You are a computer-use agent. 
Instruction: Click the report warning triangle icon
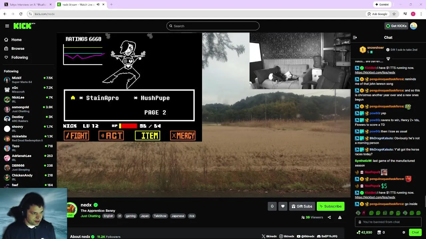point(340,217)
